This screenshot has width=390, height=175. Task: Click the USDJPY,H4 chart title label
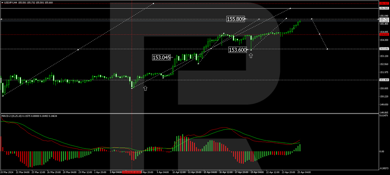[x=11, y=2]
